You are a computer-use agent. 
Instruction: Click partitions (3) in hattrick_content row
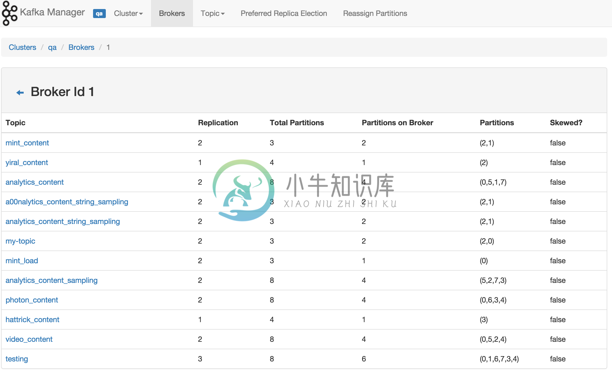[x=484, y=319]
